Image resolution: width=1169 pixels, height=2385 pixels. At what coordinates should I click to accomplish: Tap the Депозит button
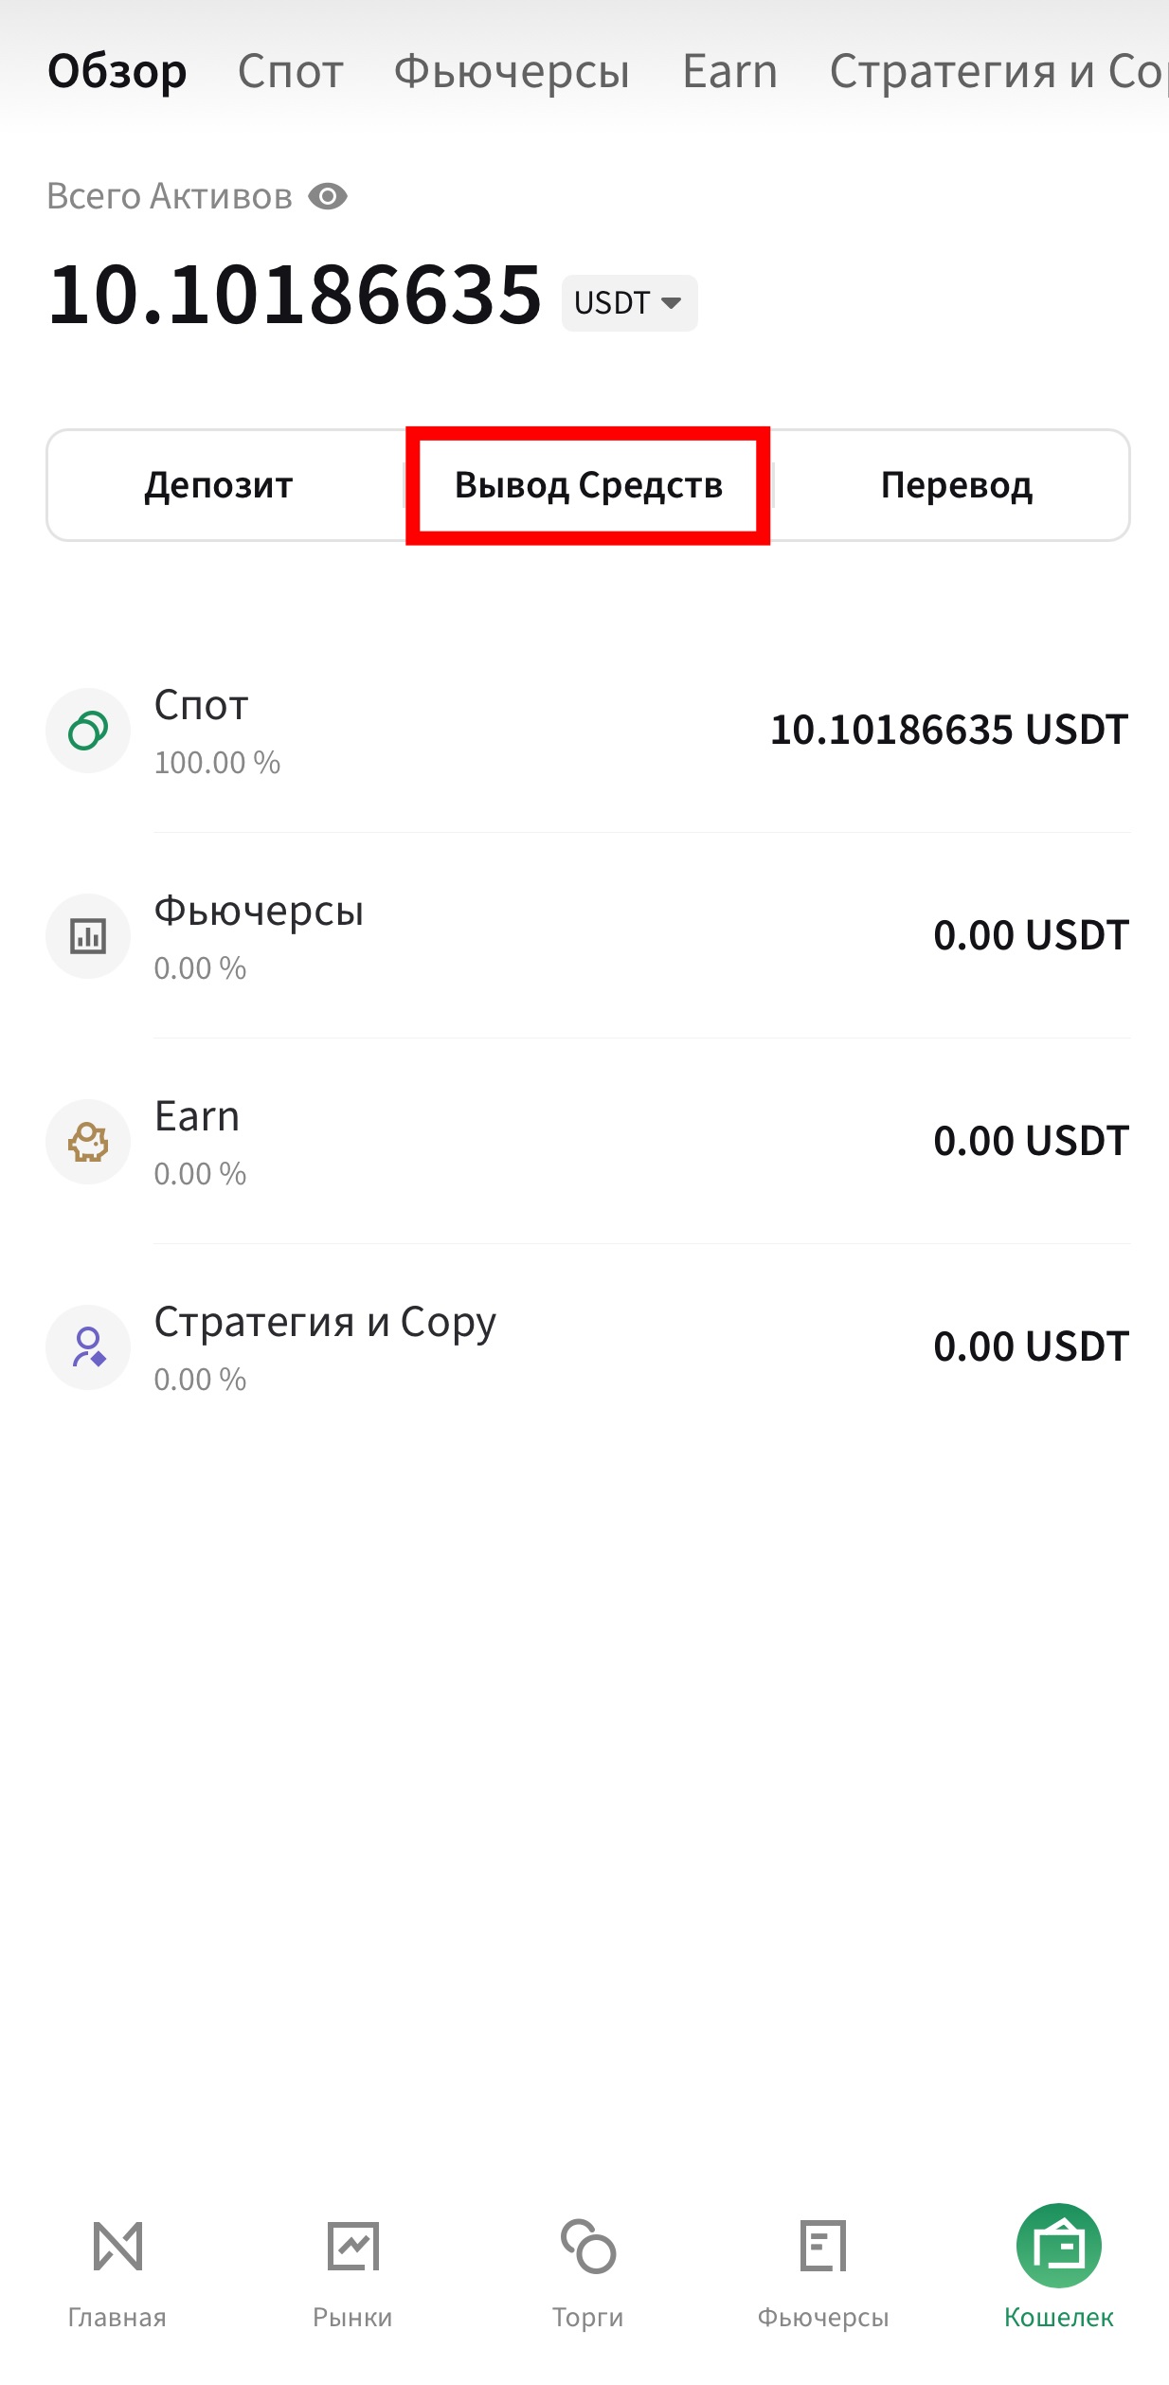(x=219, y=485)
